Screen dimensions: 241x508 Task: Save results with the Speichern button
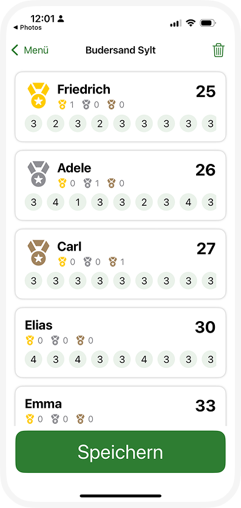(x=120, y=452)
